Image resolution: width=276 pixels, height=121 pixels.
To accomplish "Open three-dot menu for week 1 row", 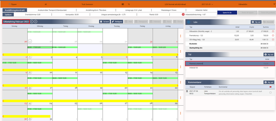I will [x=180, y=52].
